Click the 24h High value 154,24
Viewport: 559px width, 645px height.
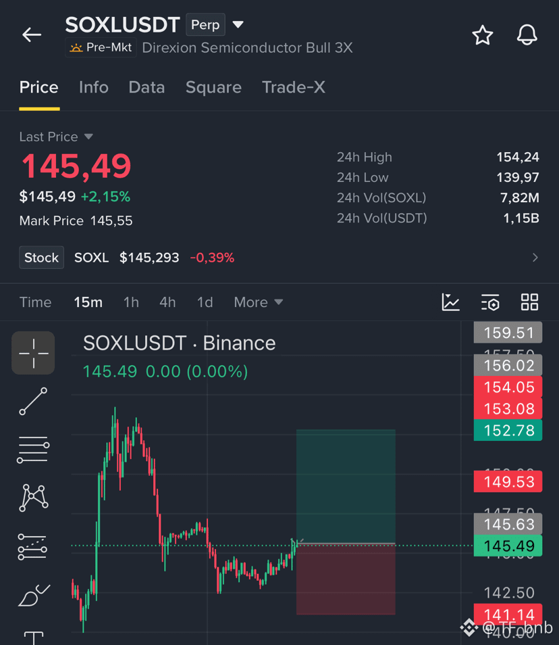518,157
